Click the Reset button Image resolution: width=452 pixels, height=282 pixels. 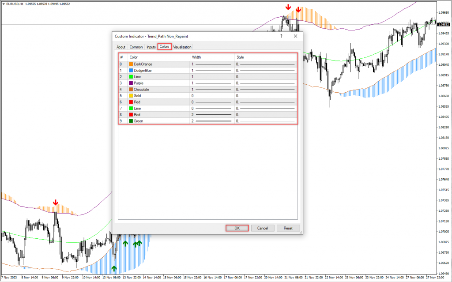coord(288,228)
